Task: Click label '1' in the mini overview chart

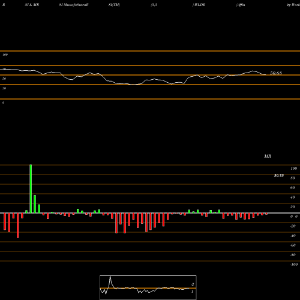Action: click(192, 292)
